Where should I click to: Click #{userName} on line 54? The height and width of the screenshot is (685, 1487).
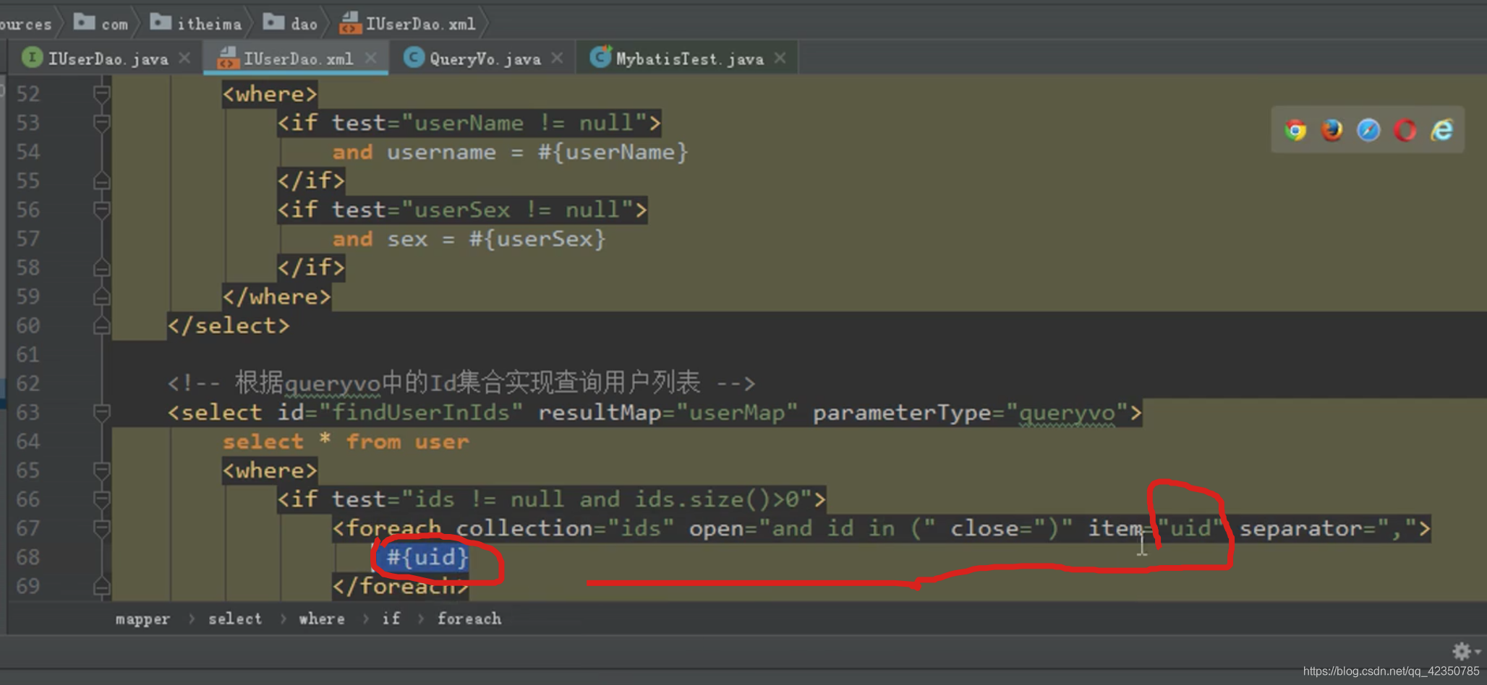(613, 152)
